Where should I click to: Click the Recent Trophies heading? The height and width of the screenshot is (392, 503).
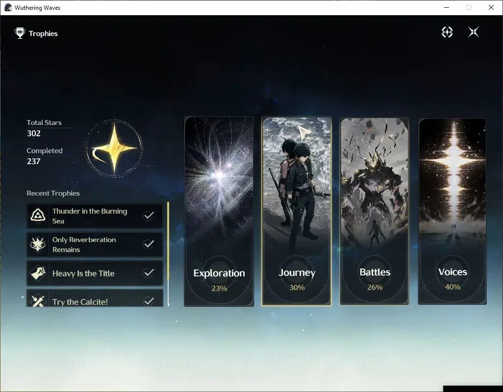[x=53, y=193]
